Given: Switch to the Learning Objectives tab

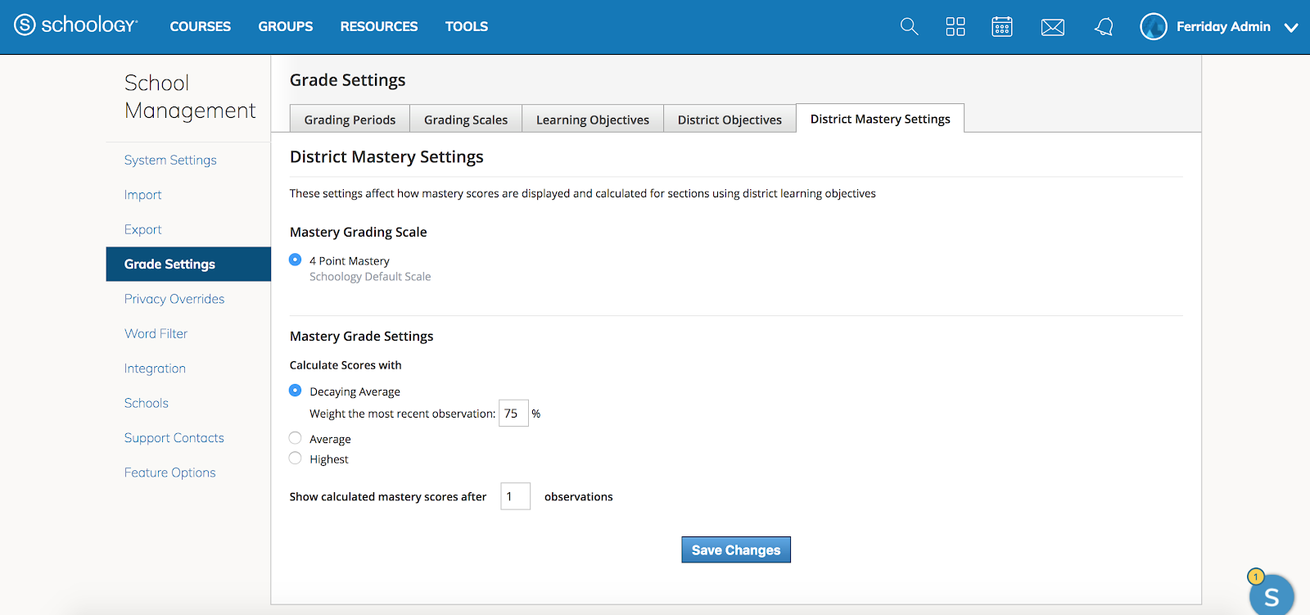Looking at the screenshot, I should pyautogui.click(x=592, y=120).
